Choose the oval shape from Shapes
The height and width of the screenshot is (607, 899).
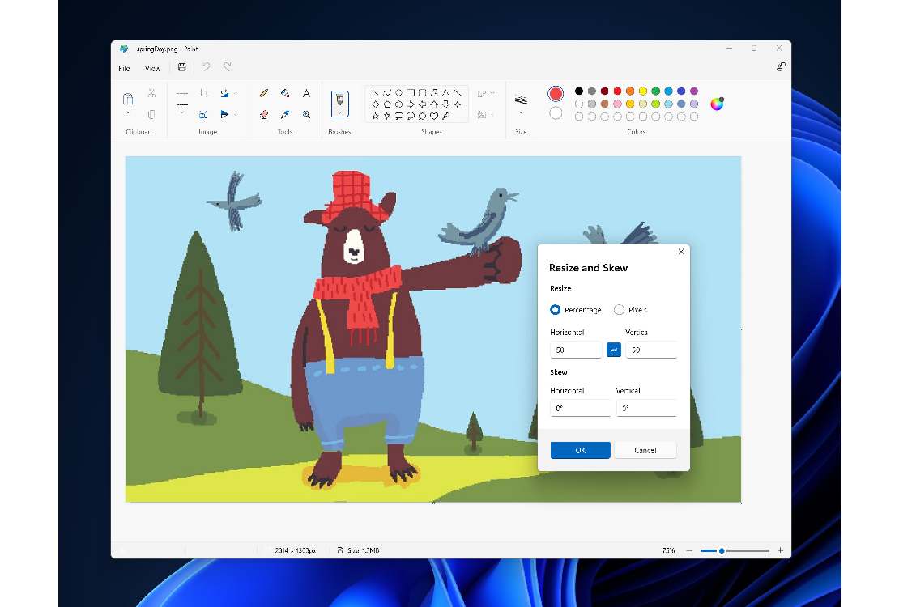(x=399, y=91)
